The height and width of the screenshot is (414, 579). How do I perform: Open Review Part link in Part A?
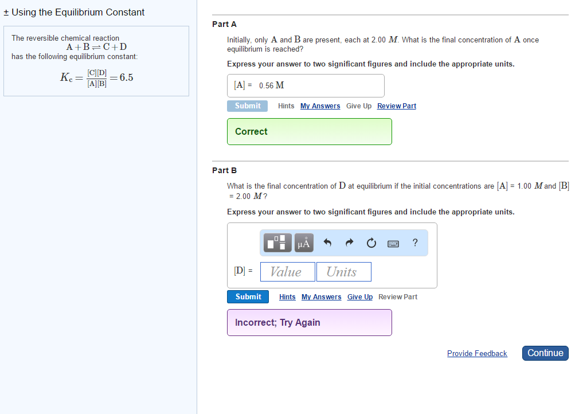397,106
